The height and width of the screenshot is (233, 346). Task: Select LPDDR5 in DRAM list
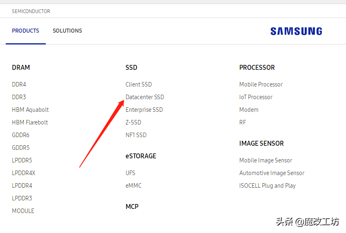[22, 160]
